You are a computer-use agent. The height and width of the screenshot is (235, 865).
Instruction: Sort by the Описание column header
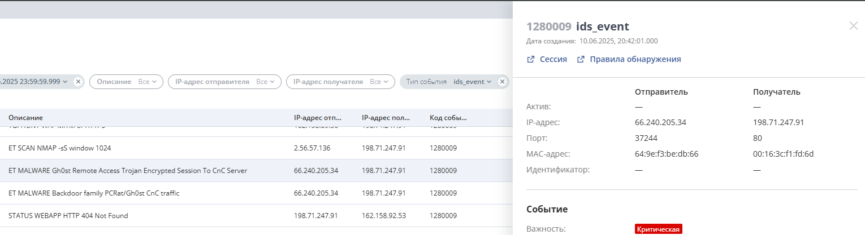tap(26, 118)
